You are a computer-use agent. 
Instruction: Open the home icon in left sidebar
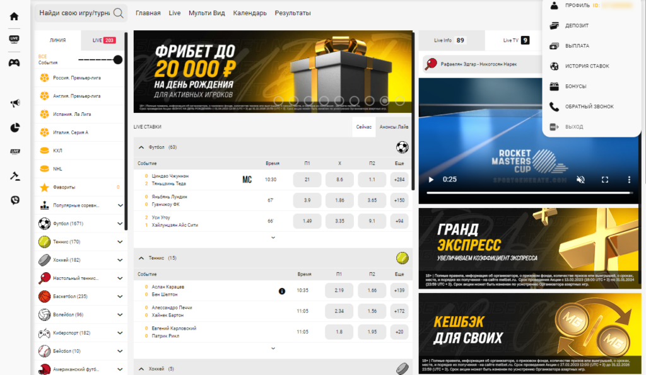pyautogui.click(x=14, y=16)
